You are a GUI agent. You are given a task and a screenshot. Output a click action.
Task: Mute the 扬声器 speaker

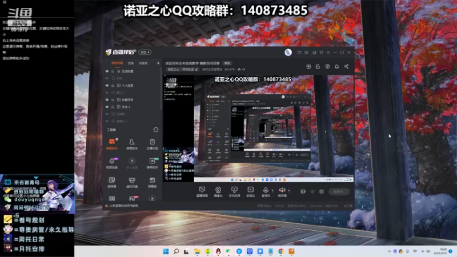[x=282, y=192]
